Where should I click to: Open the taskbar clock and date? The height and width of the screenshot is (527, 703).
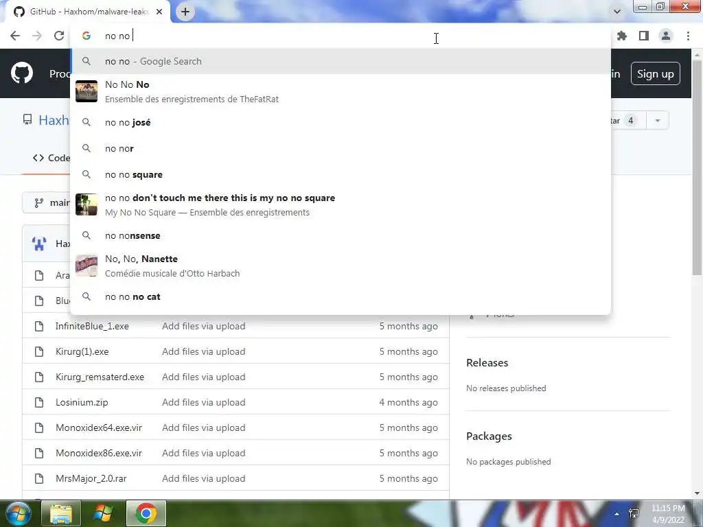click(x=668, y=514)
